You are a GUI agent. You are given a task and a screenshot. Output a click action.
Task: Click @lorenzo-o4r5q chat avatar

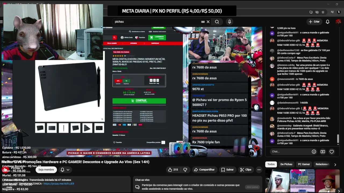click(272, 65)
